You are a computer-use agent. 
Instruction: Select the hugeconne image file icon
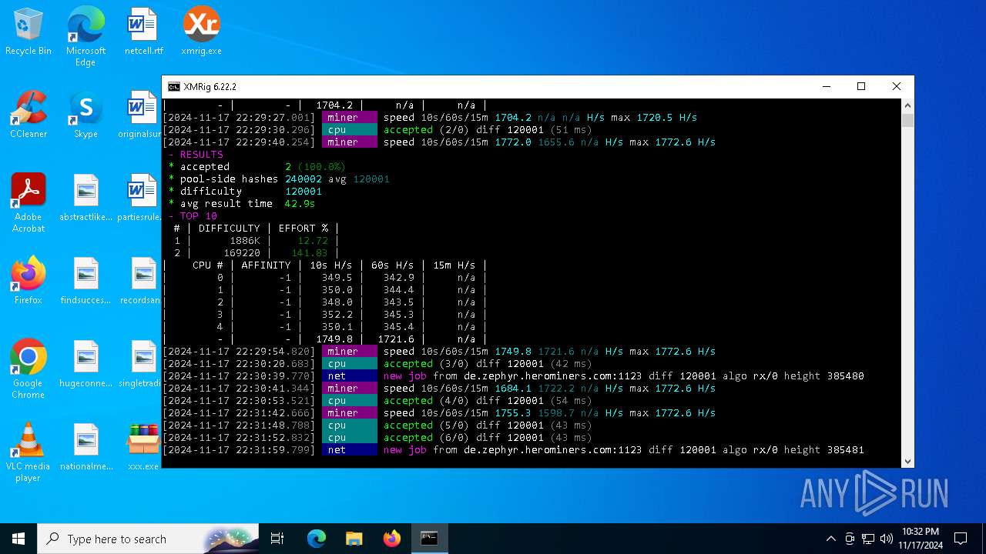coord(86,365)
